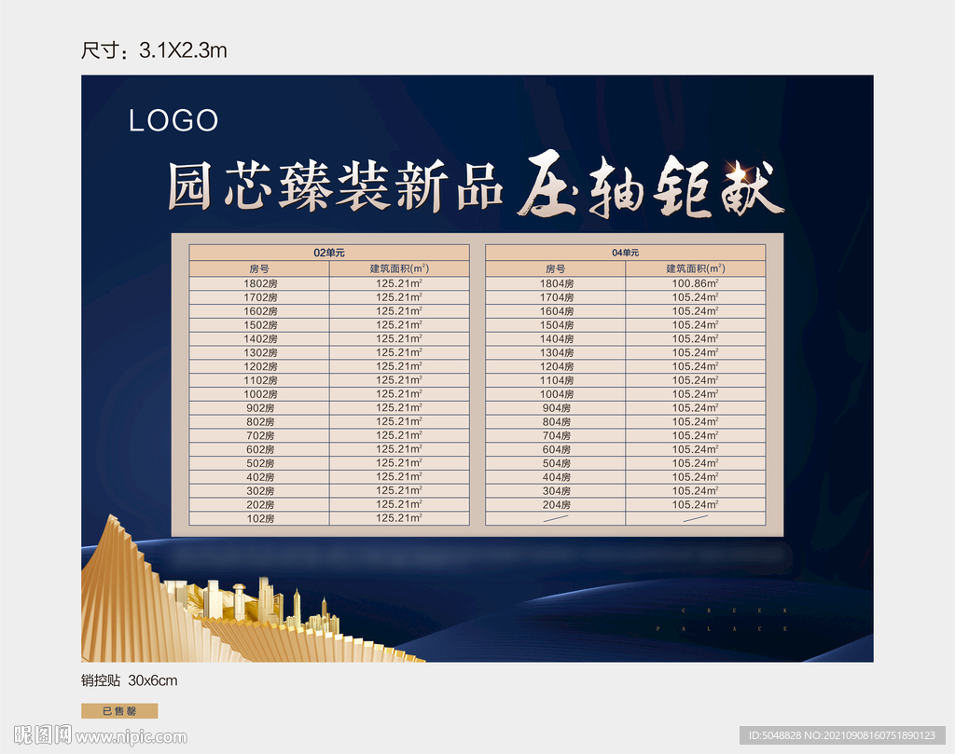The width and height of the screenshot is (955, 754).
Task: Select room cell 304房
Action: [x=556, y=491]
